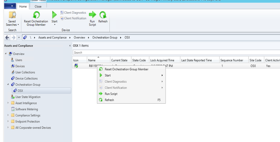
Task: Select Devices in the navigation tree
Action: click(20, 66)
